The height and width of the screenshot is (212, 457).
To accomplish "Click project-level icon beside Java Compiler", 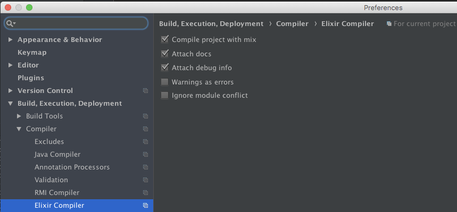I will (x=145, y=154).
